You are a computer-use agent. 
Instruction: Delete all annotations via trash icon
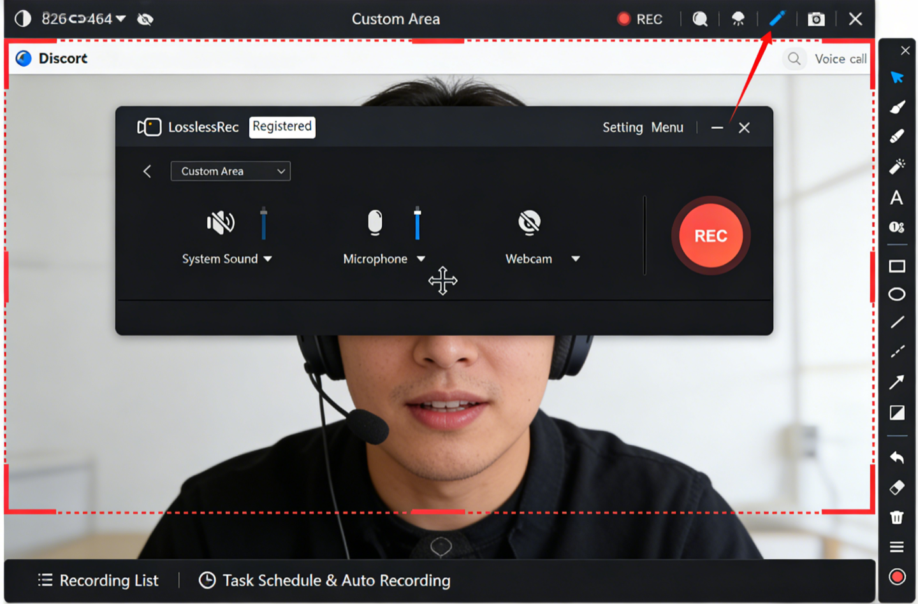[896, 517]
